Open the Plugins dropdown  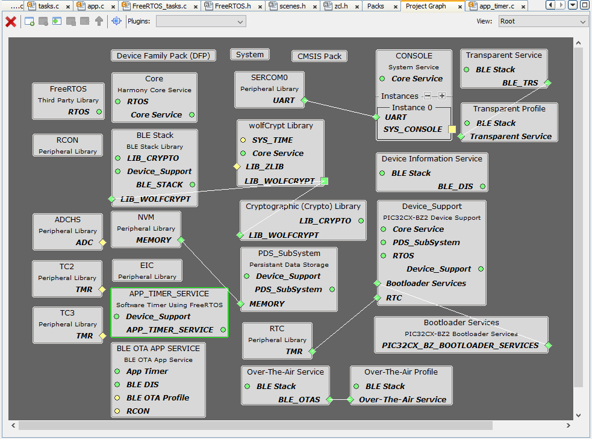coord(201,22)
